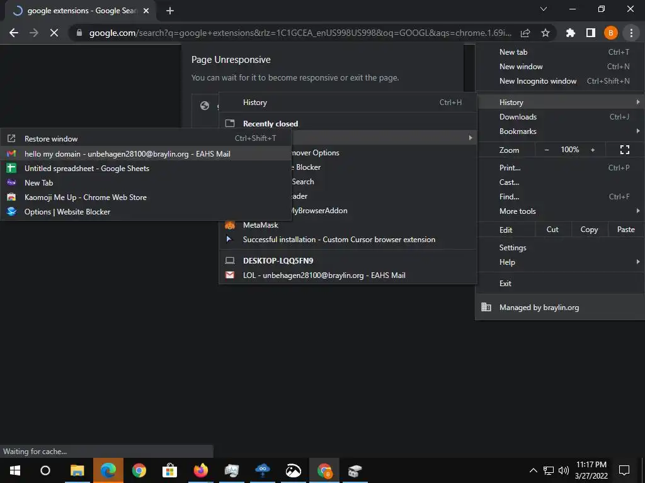This screenshot has width=645, height=483.
Task: Expand the More tools submenu
Action: tap(560, 211)
